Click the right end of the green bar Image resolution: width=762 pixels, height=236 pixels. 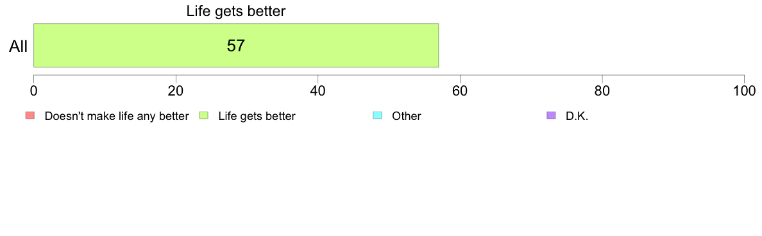coord(437,45)
